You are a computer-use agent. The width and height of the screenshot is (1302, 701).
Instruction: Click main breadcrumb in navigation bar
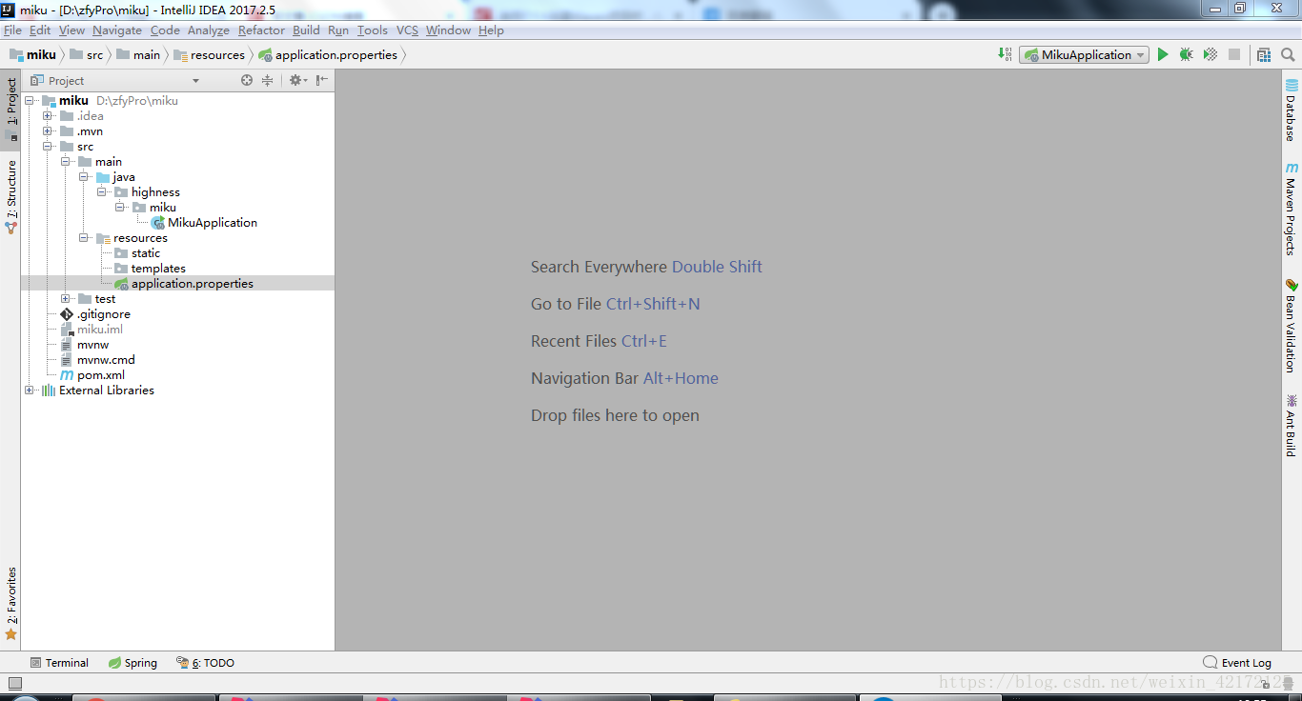tap(138, 55)
